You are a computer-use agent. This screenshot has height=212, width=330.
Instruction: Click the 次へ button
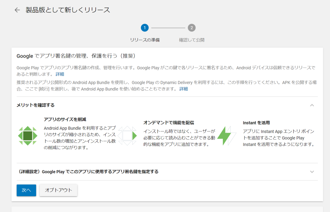(x=26, y=190)
